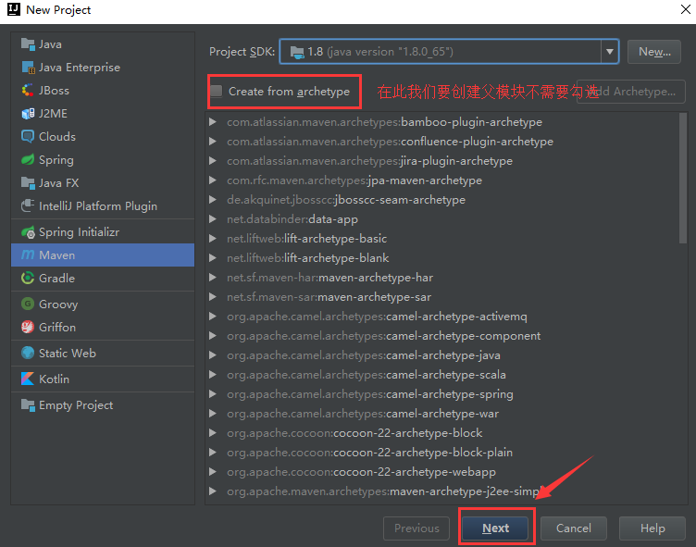The width and height of the screenshot is (696, 547).
Task: Click the Add Archetype... button
Action: pyautogui.click(x=631, y=92)
